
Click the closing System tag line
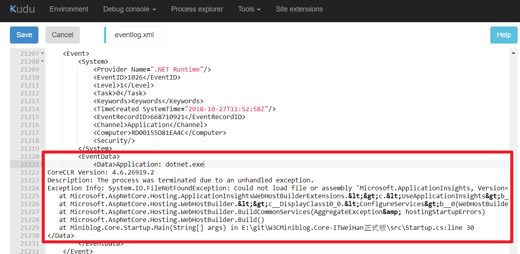click(95, 149)
